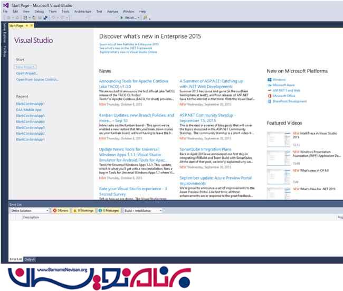Sort by the Description column header
This screenshot has height=291, width=343.
[31, 217]
